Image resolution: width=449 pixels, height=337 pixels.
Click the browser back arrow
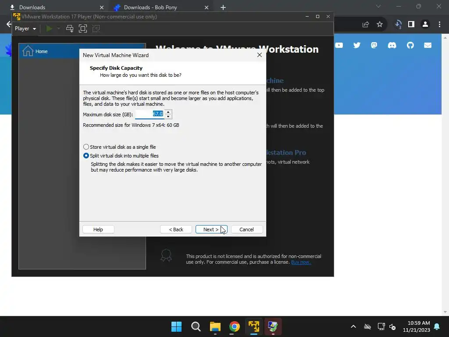tap(9, 24)
